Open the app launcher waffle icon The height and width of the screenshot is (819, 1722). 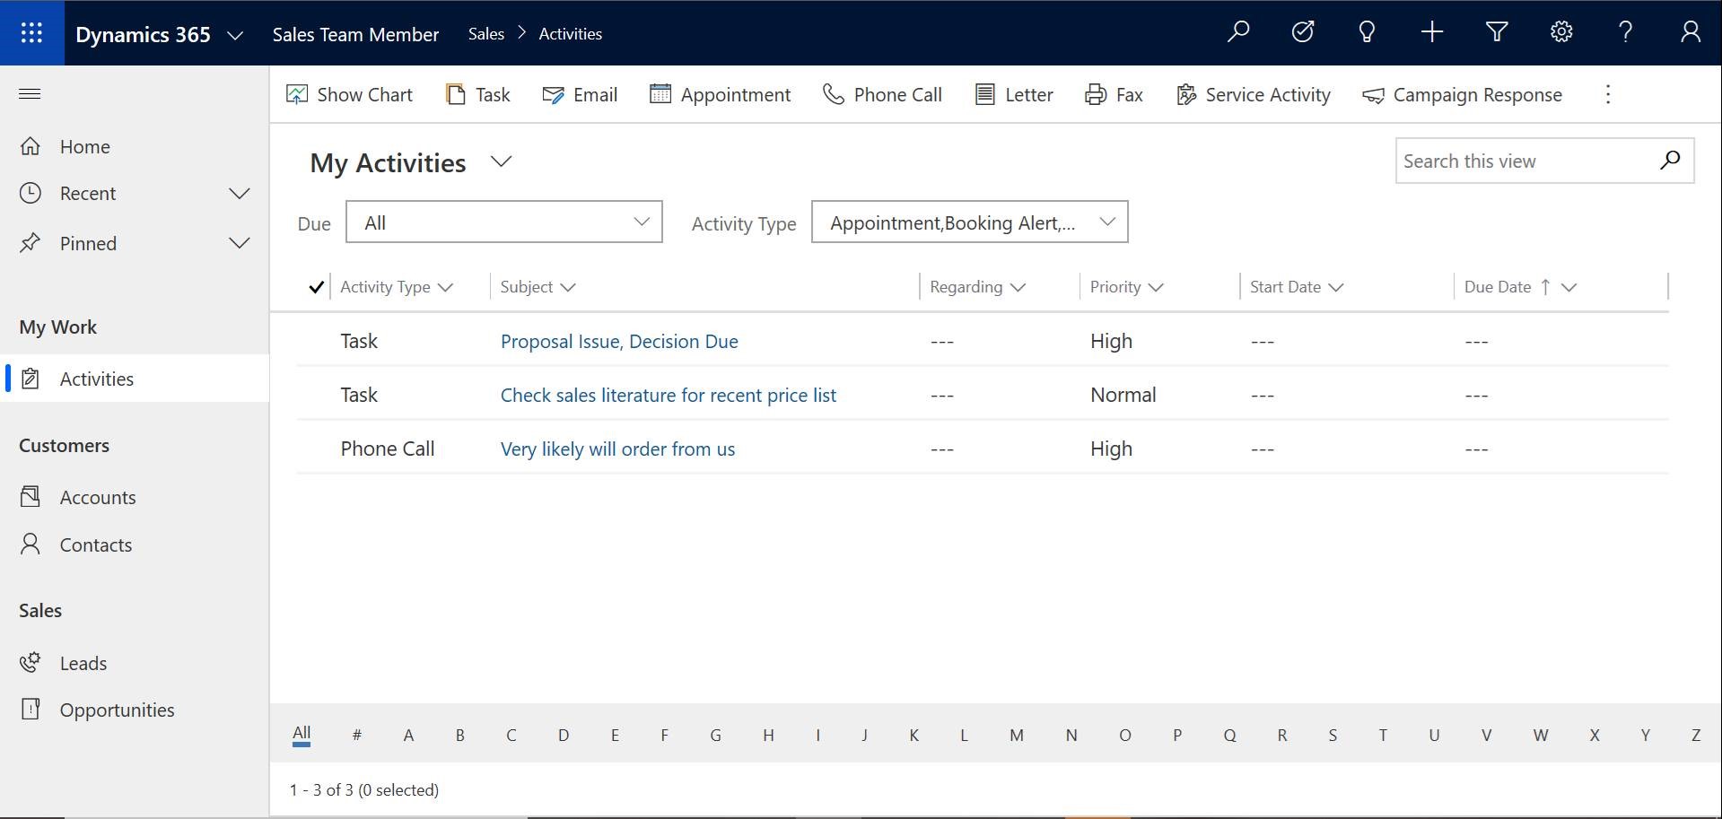point(31,33)
